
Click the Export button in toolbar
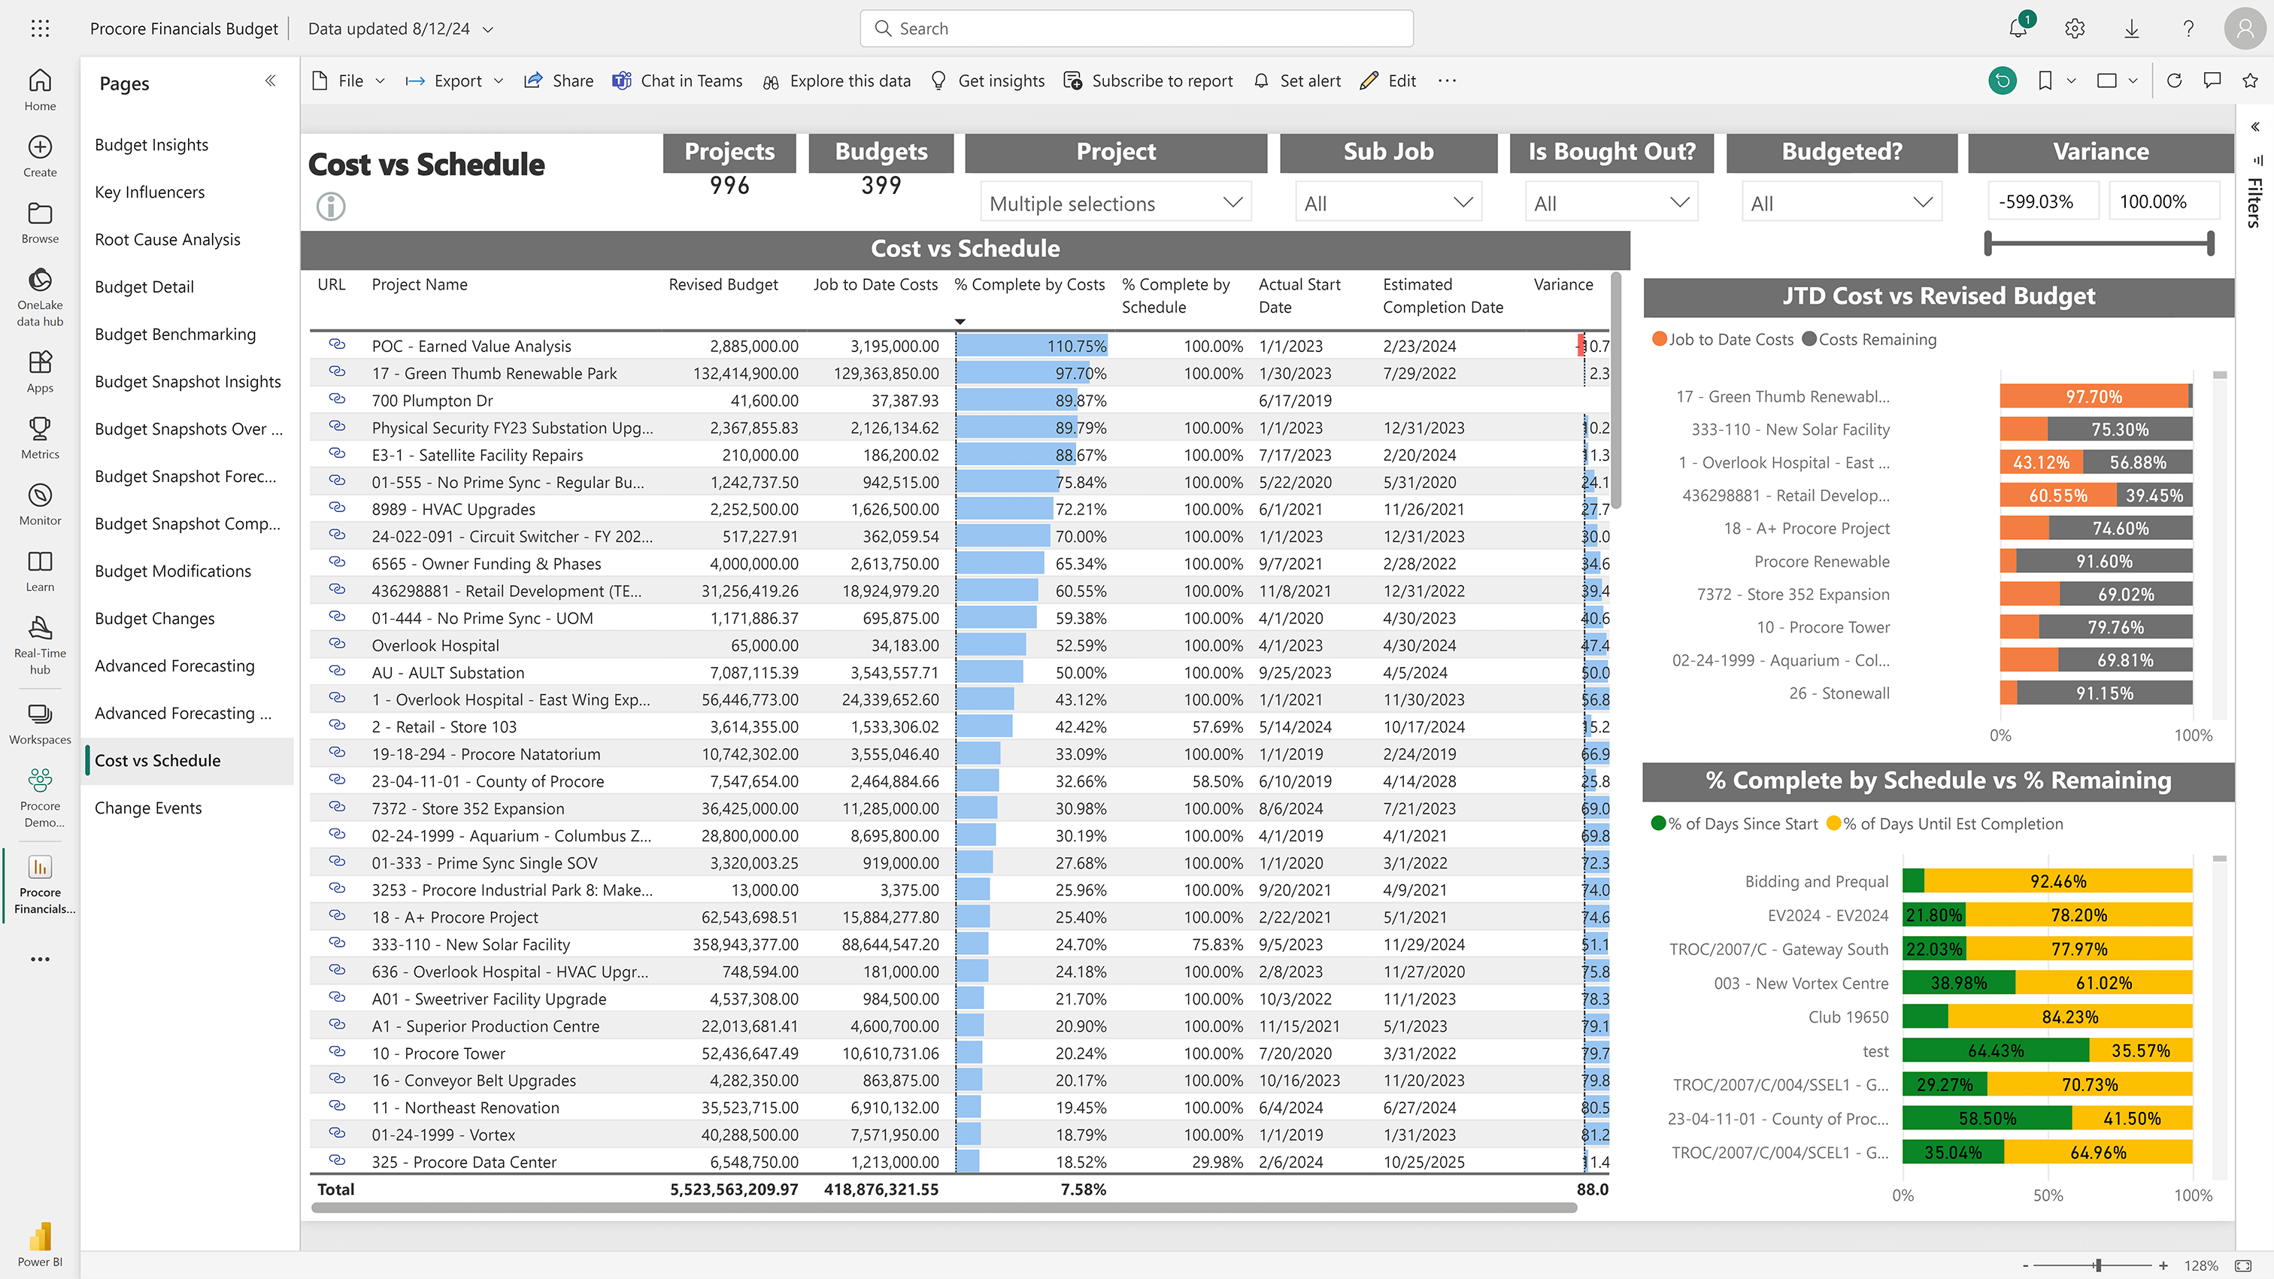(x=454, y=80)
